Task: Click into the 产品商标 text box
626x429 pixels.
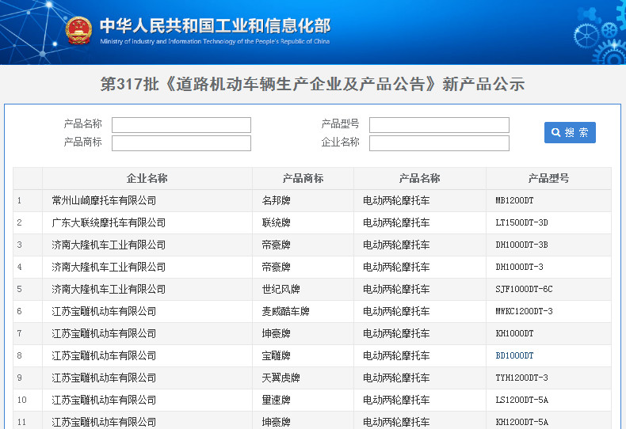Action: [x=181, y=143]
